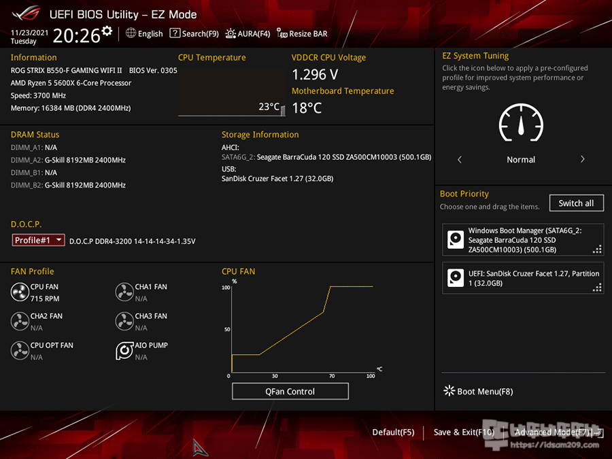Image resolution: width=612 pixels, height=459 pixels.
Task: Select Windows Boot Manager boot entry
Action: [523, 239]
